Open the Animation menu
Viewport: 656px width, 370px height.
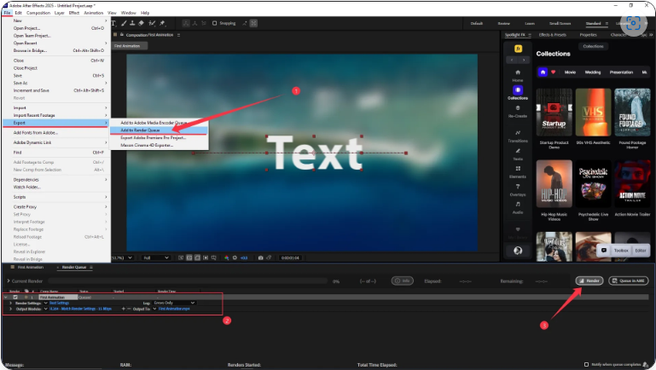[93, 13]
